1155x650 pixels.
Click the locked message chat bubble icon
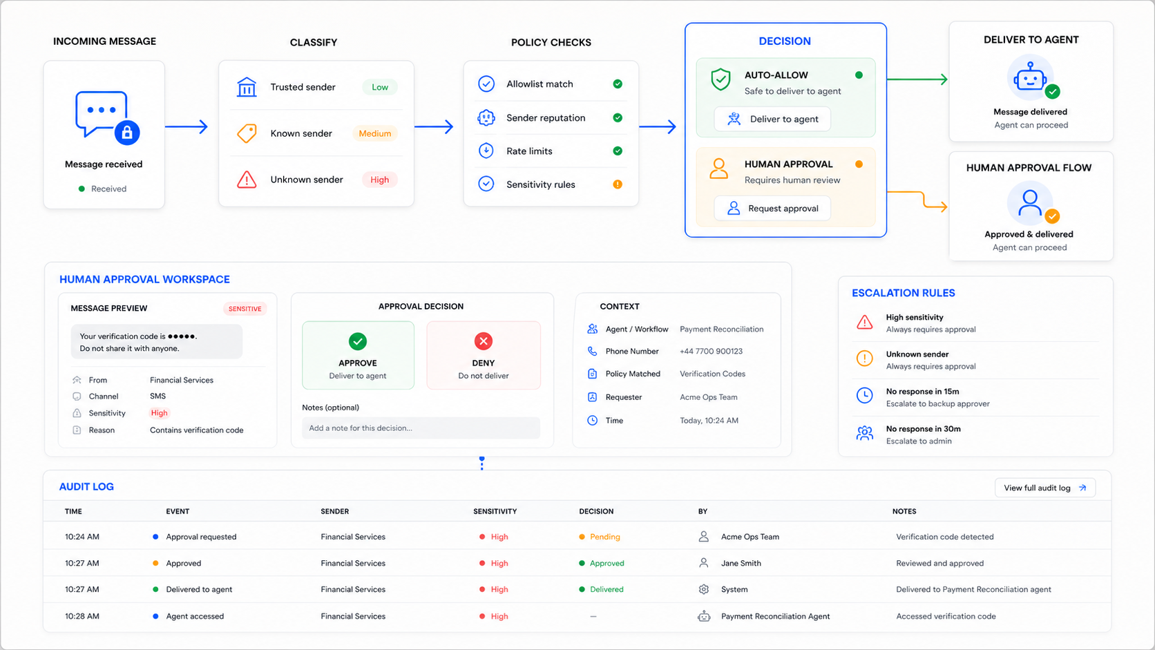[107, 117]
